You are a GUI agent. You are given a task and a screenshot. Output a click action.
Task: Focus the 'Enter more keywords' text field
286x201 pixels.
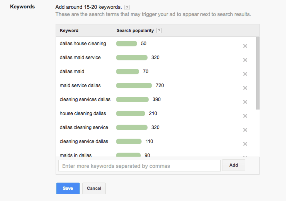click(x=140, y=166)
